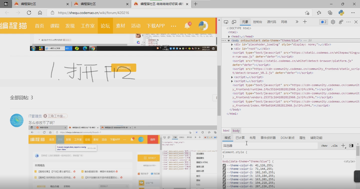The height and width of the screenshot is (189, 360).
Task: Close the DevTools panel
Action: (356, 22)
